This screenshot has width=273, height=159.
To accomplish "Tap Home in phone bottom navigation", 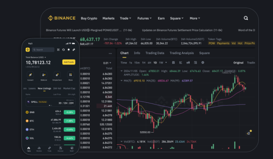I will point(29,149).
